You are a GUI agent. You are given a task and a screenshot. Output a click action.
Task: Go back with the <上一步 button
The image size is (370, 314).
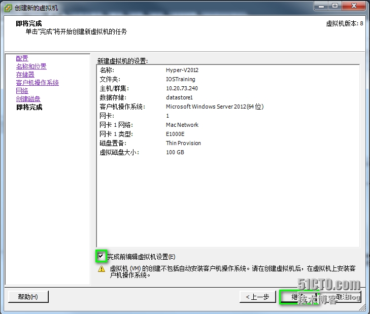coord(257,297)
